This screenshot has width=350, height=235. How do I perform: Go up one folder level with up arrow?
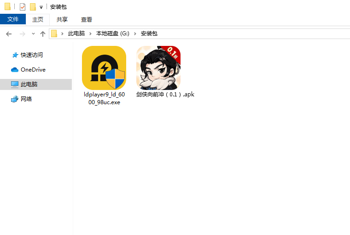[43, 34]
